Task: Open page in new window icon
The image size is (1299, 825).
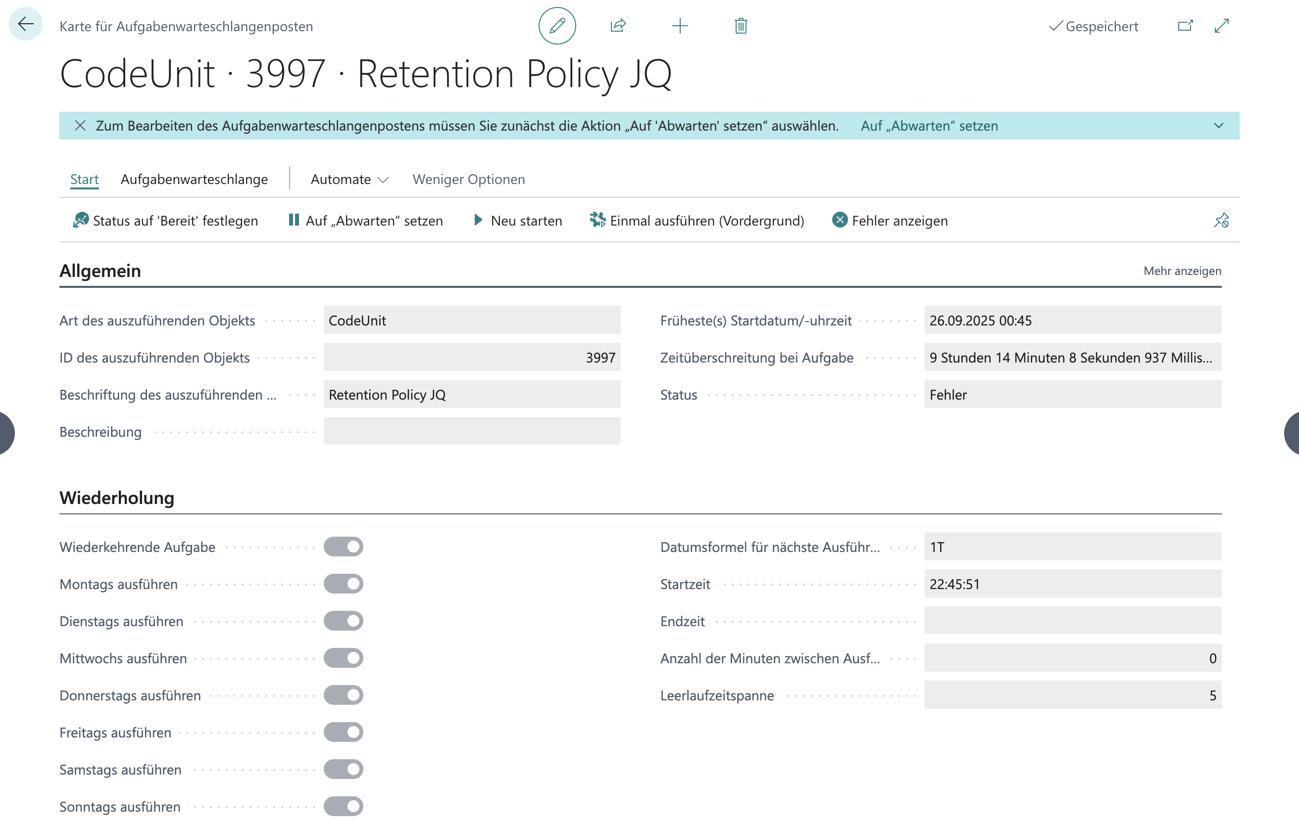Action: pyautogui.click(x=1185, y=26)
